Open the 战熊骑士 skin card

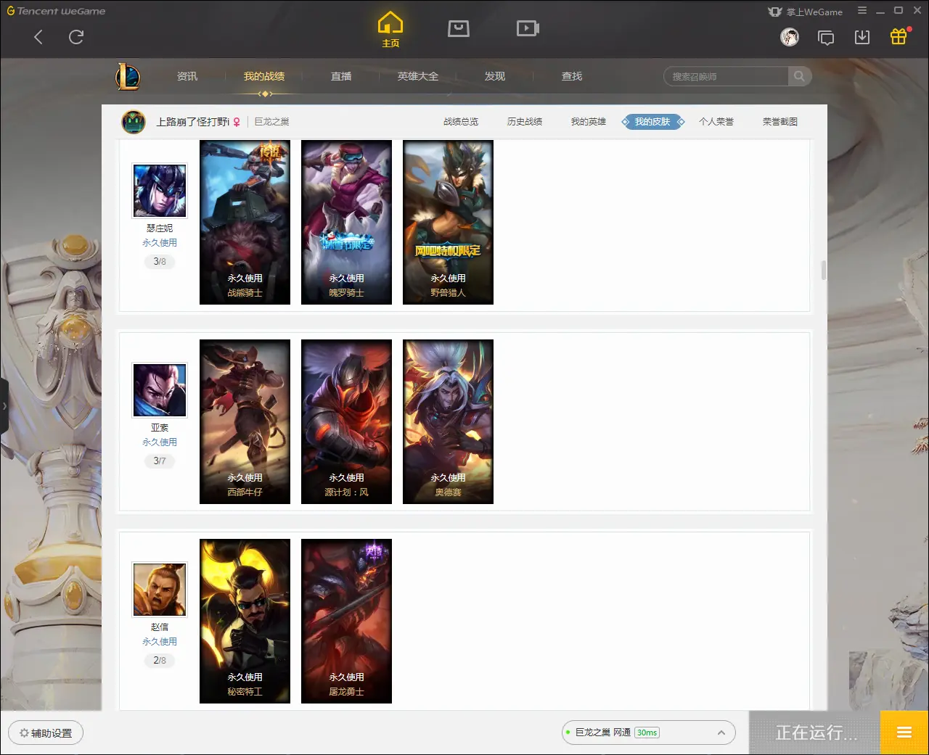pyautogui.click(x=245, y=223)
